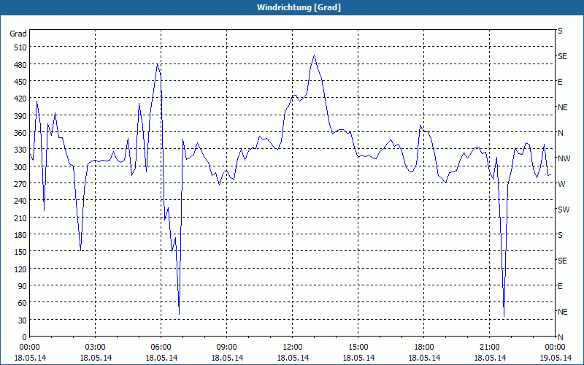Click the 18.05.14 date under 03:00
584x365 pixels.
96,358
